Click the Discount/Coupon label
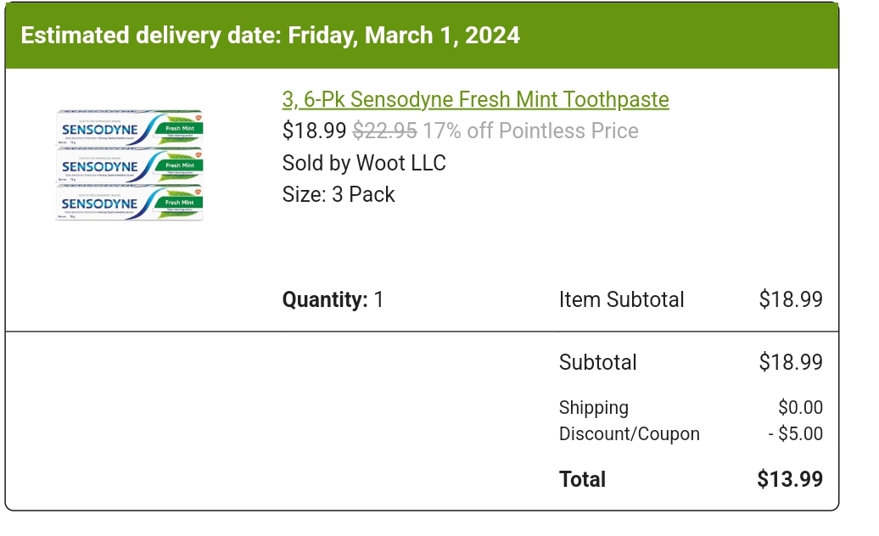This screenshot has height=536, width=879. pyautogui.click(x=629, y=434)
